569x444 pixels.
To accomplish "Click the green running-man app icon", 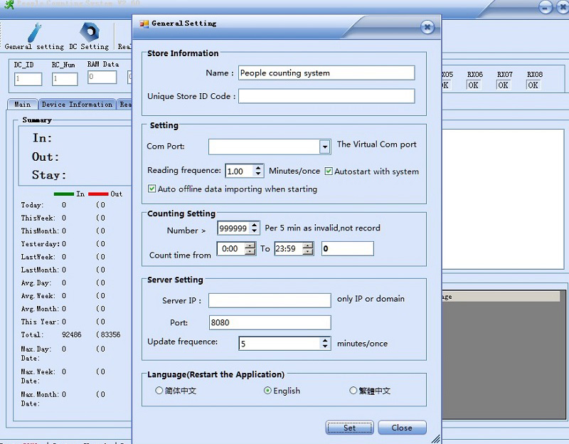I will [9, 5].
